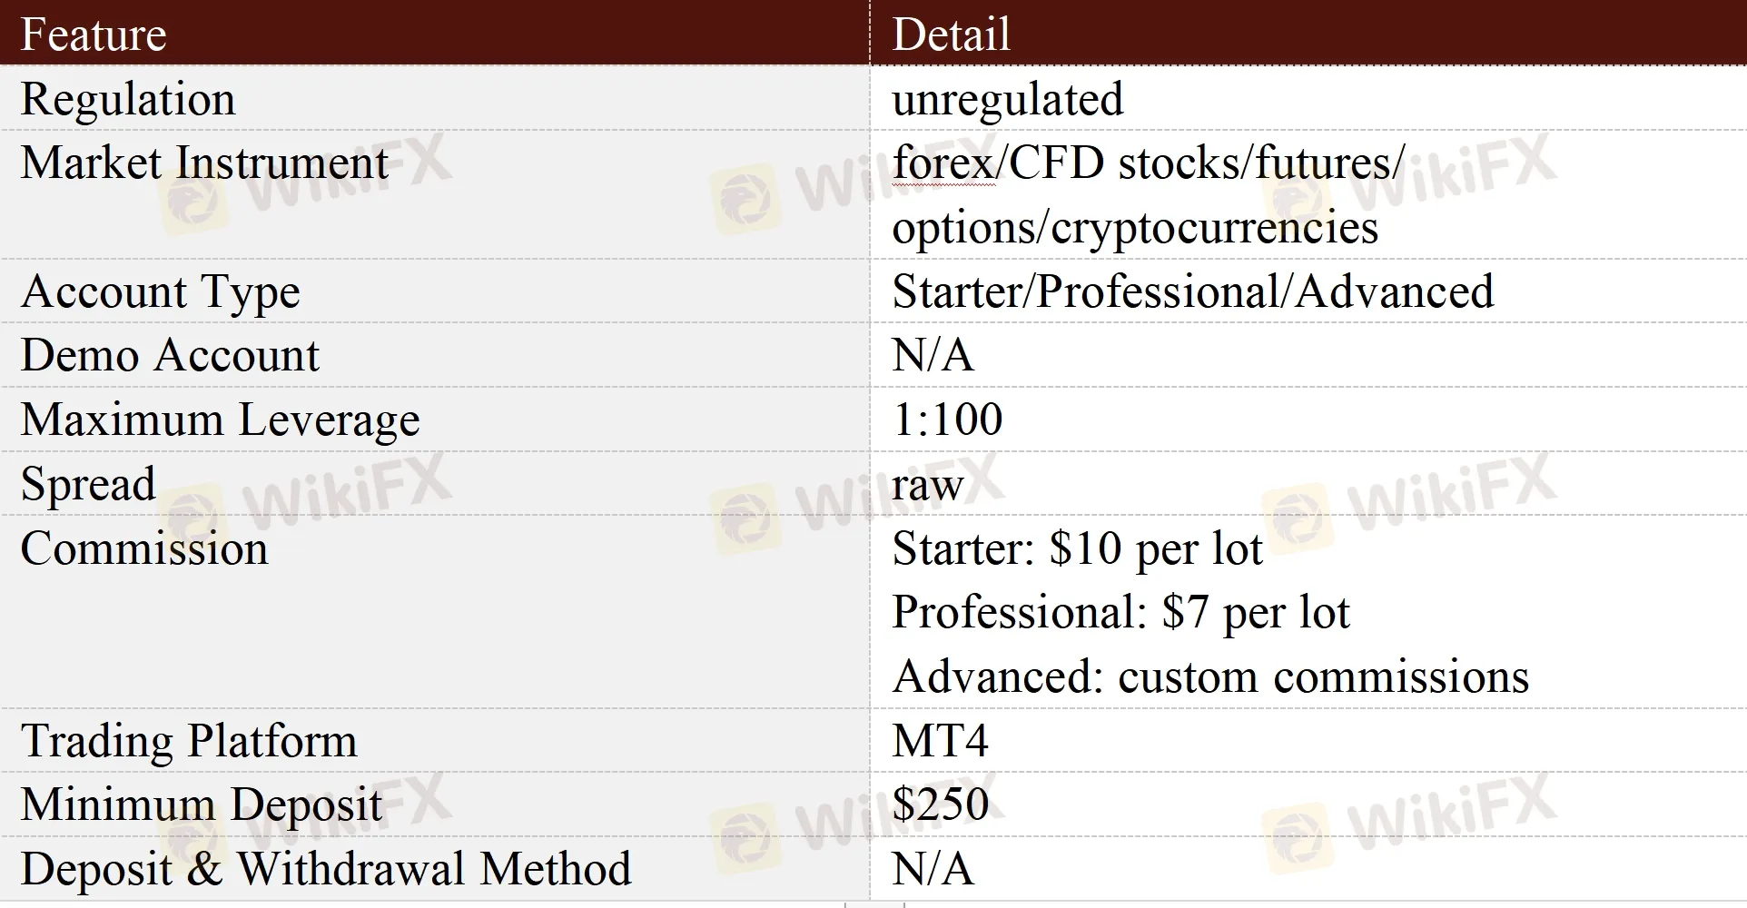Select the "Maximum Leverage" row label

coord(220,419)
